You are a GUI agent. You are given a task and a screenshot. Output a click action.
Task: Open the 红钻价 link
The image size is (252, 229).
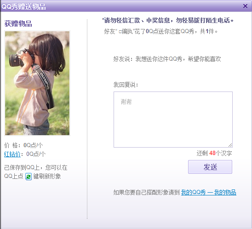(x=12, y=154)
